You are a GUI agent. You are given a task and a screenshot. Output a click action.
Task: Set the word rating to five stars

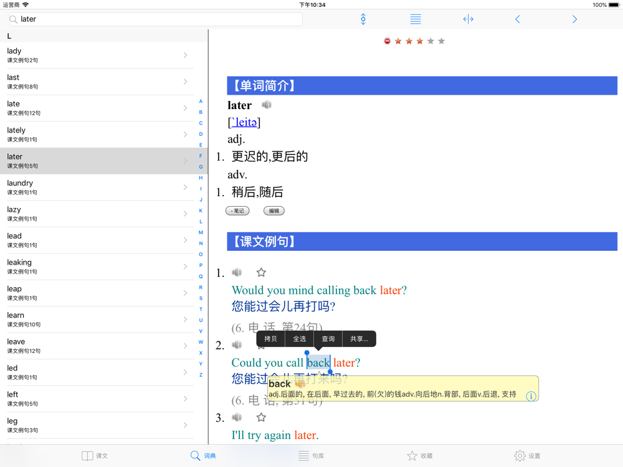pyautogui.click(x=441, y=41)
